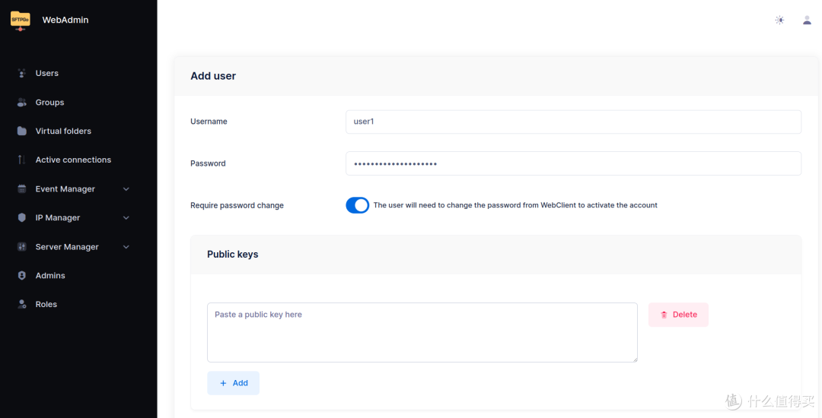The height and width of the screenshot is (418, 822).
Task: Expand the Event Manager chevron
Action: coord(126,188)
